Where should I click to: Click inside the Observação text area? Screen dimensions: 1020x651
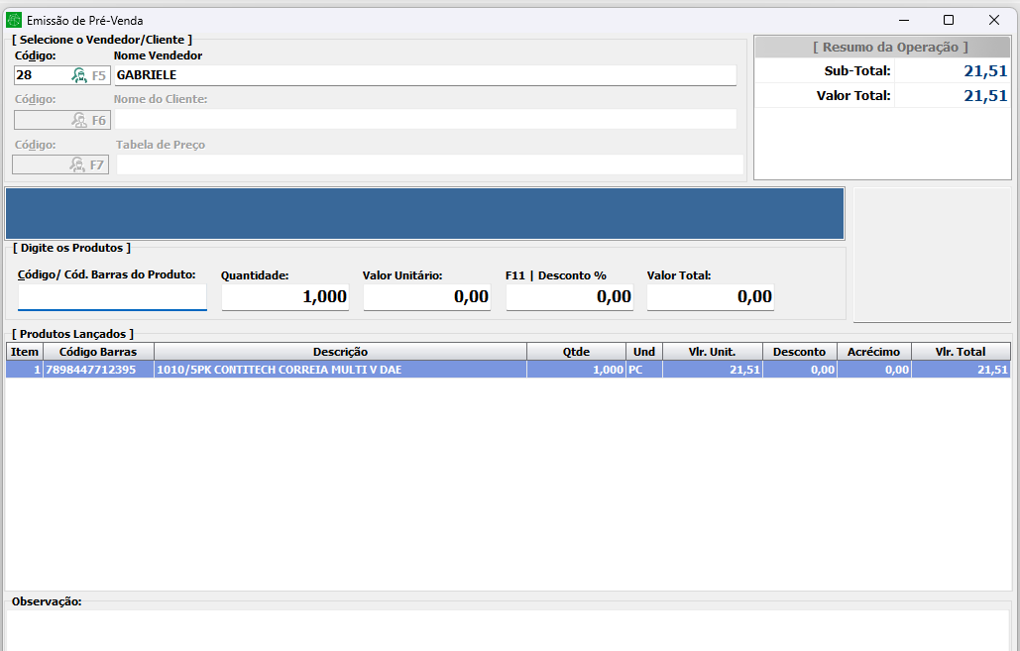(x=508, y=629)
